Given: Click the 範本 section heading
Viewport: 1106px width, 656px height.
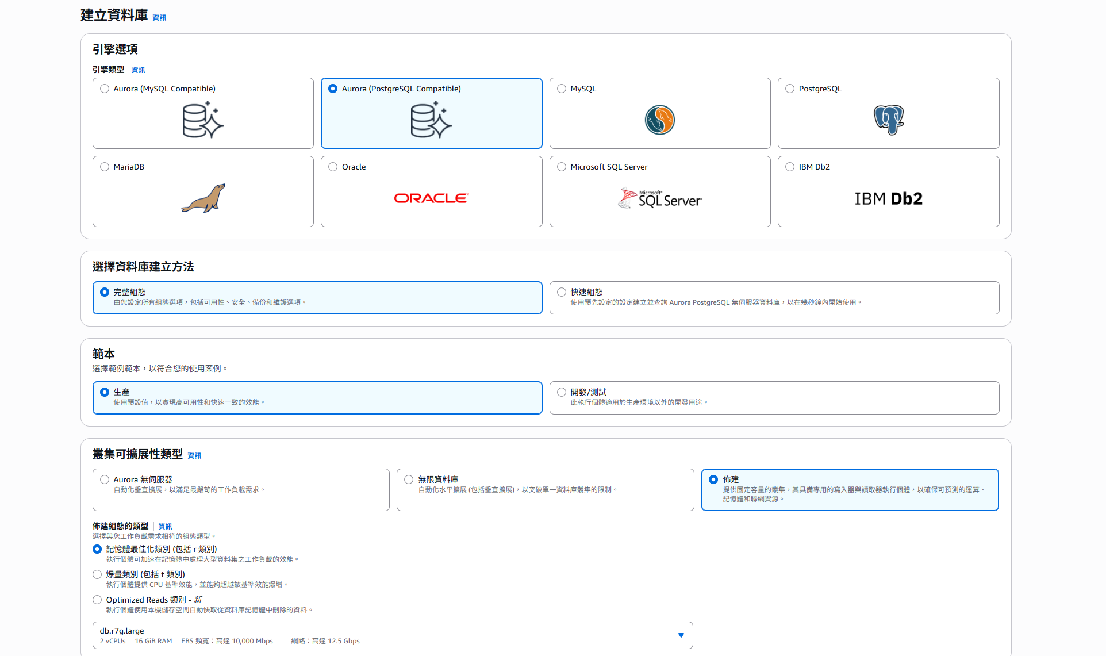Looking at the screenshot, I should pyautogui.click(x=103, y=354).
